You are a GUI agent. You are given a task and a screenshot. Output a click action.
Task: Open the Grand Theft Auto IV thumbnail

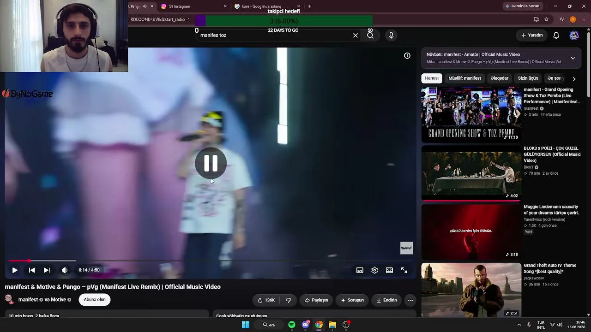click(x=471, y=290)
